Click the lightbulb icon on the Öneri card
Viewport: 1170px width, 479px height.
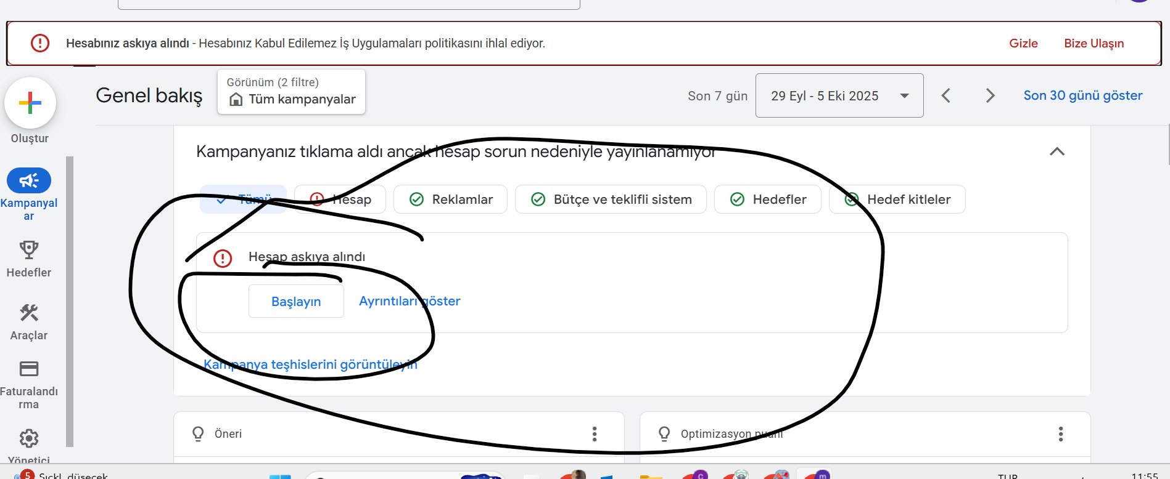tap(198, 434)
